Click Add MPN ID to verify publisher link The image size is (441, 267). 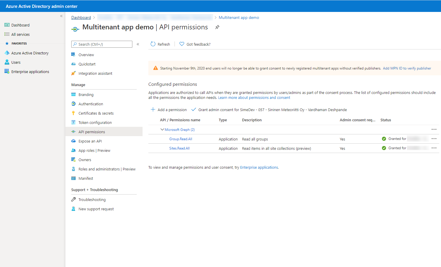(407, 68)
